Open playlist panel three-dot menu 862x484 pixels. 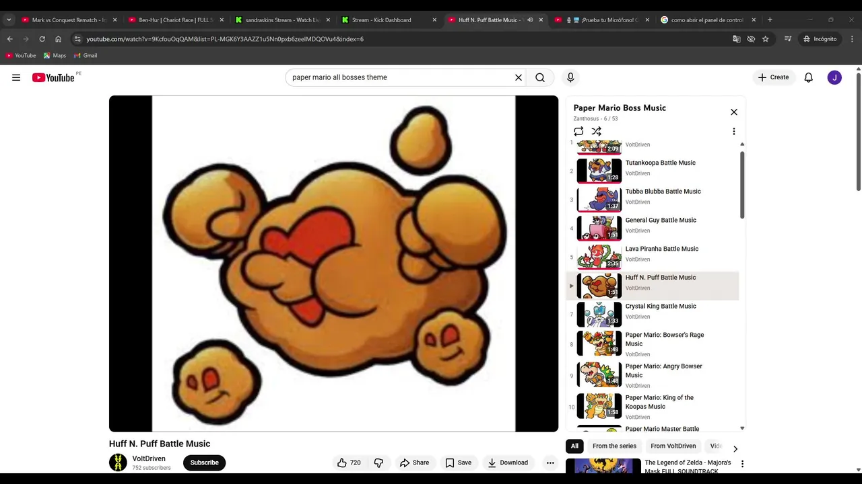(x=734, y=132)
